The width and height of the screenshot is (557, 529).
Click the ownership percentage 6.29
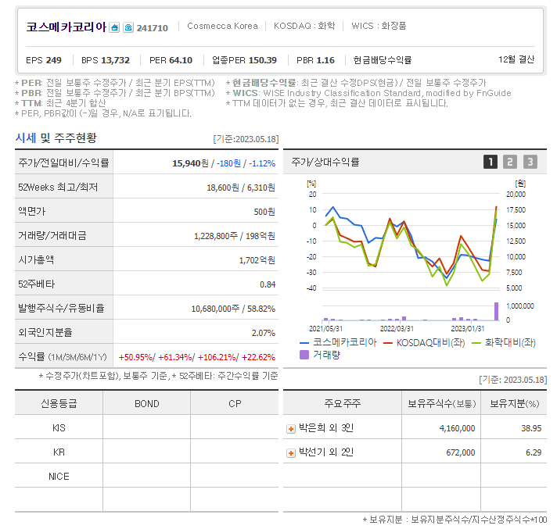tap(534, 452)
